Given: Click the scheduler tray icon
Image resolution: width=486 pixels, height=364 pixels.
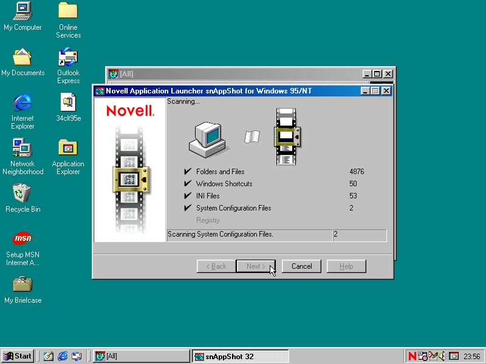Looking at the screenshot, I should point(422,356).
